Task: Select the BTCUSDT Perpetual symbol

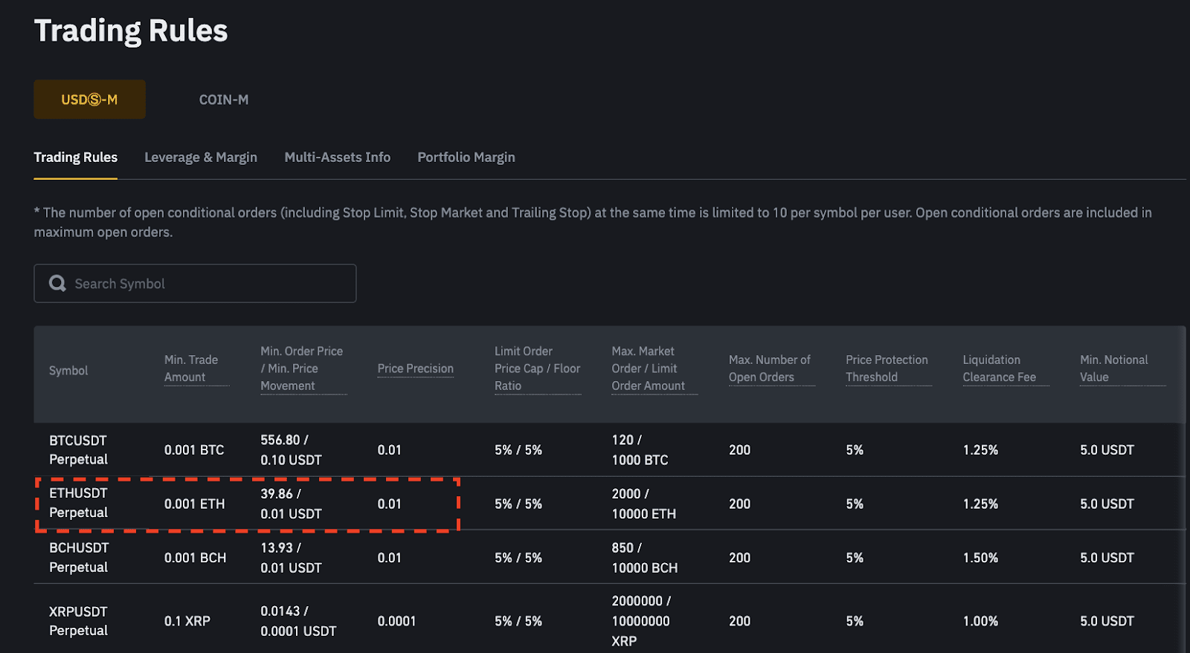Action: [x=78, y=450]
